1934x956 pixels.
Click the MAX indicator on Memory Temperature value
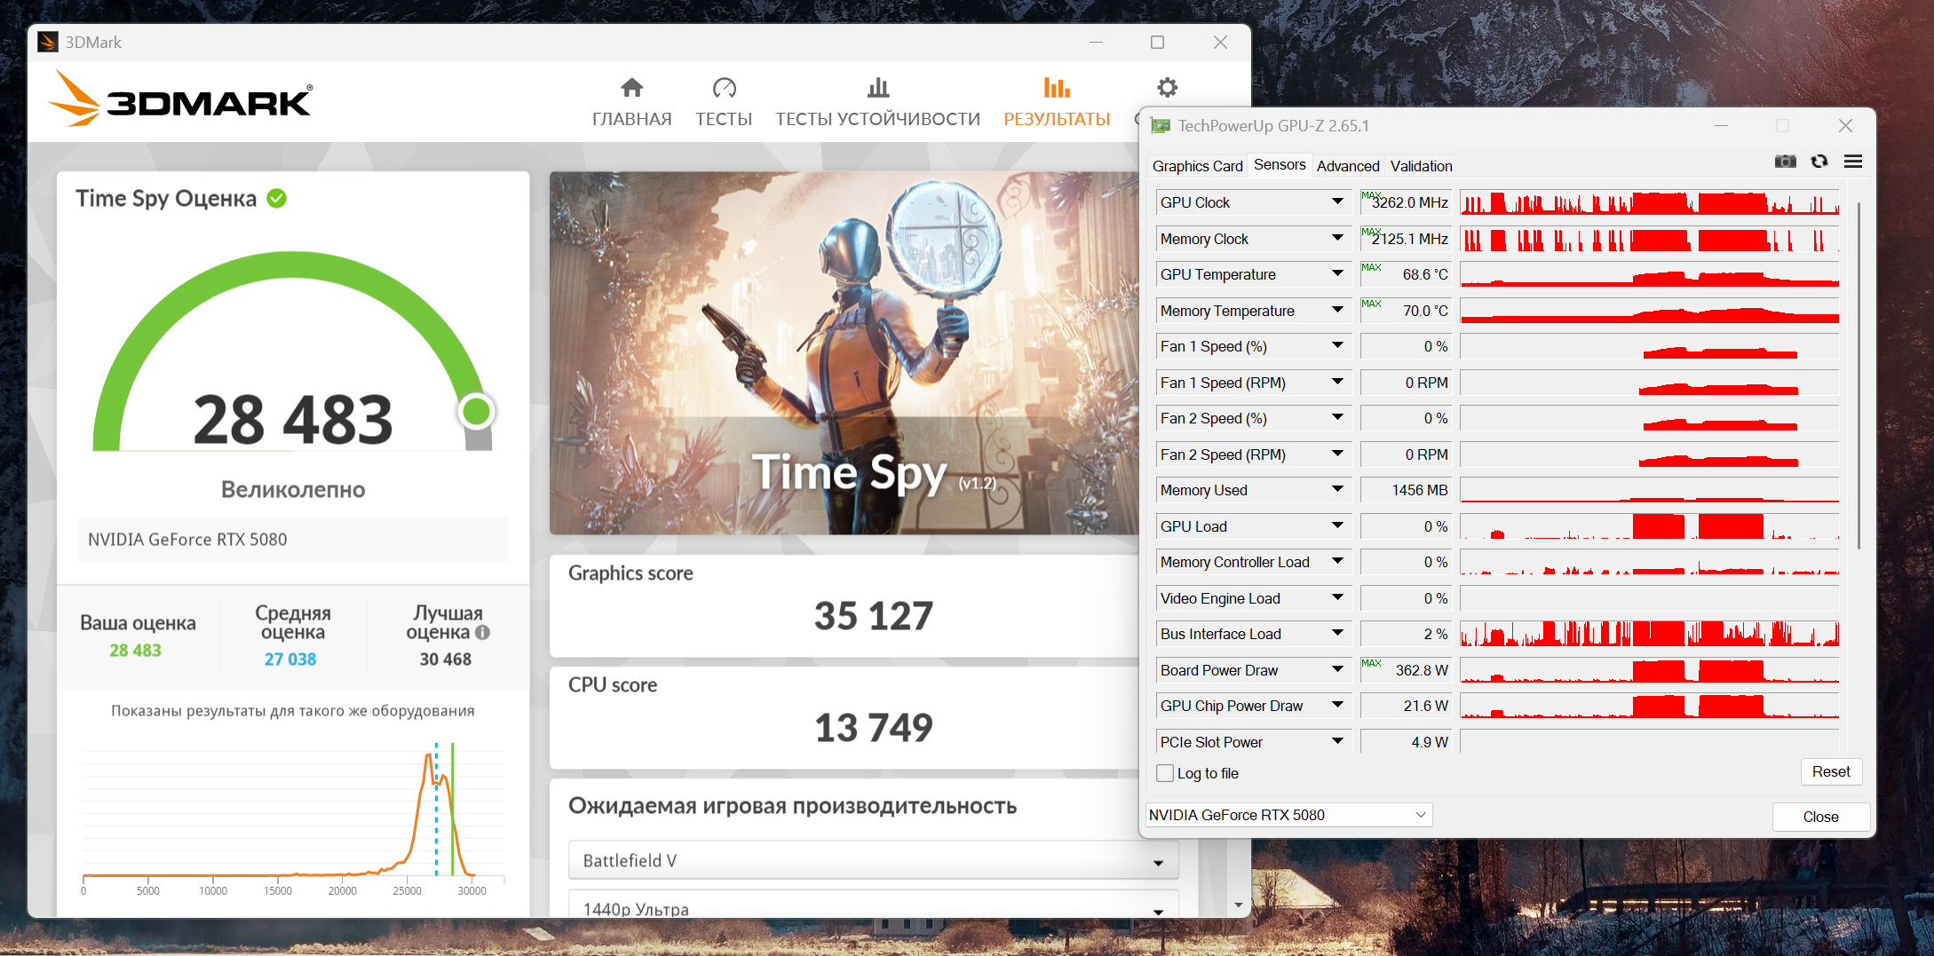point(1371,304)
